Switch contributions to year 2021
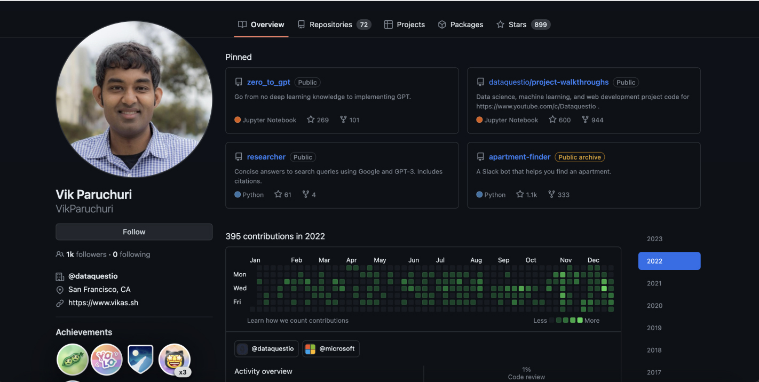Image resolution: width=759 pixels, height=382 pixels. point(654,283)
